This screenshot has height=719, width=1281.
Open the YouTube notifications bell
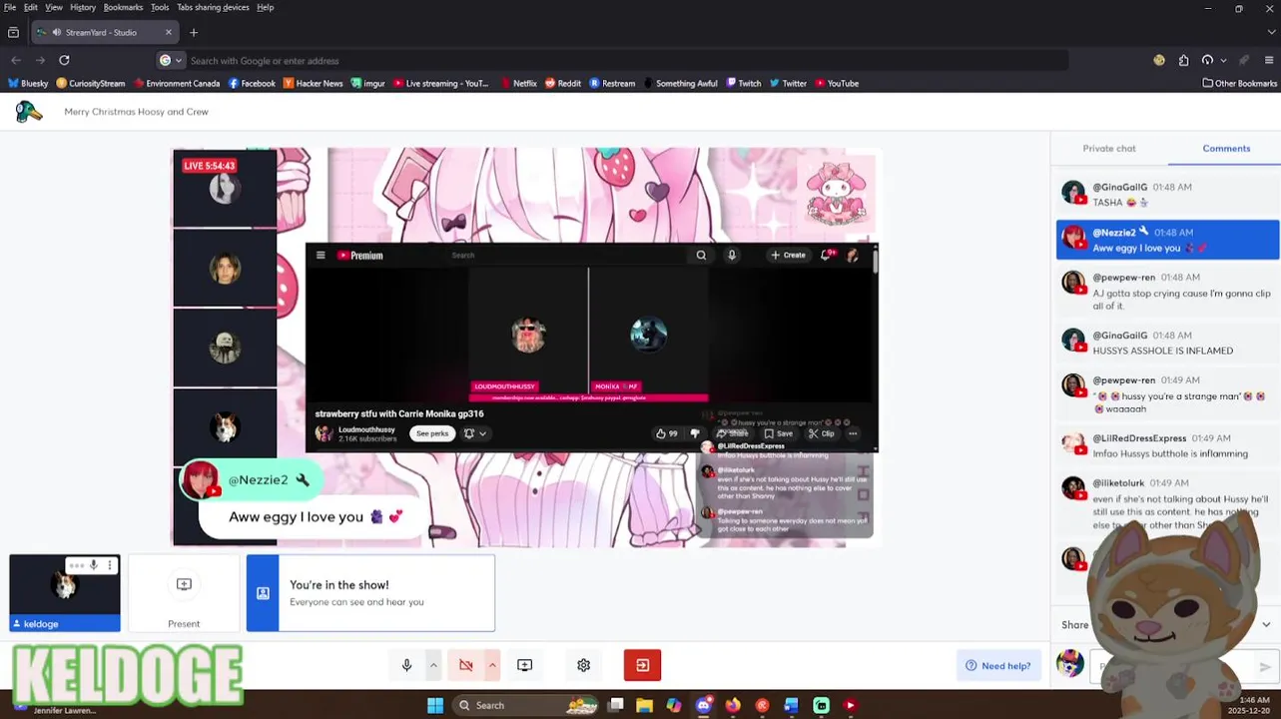pyautogui.click(x=827, y=256)
